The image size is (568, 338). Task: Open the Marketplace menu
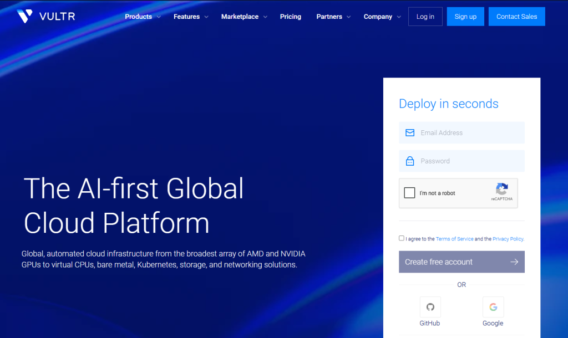pyautogui.click(x=240, y=17)
